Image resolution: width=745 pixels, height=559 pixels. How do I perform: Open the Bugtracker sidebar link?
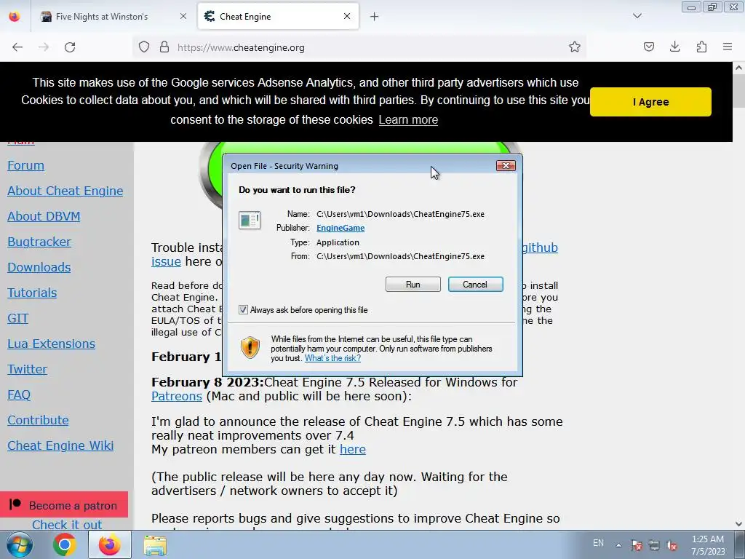39,242
